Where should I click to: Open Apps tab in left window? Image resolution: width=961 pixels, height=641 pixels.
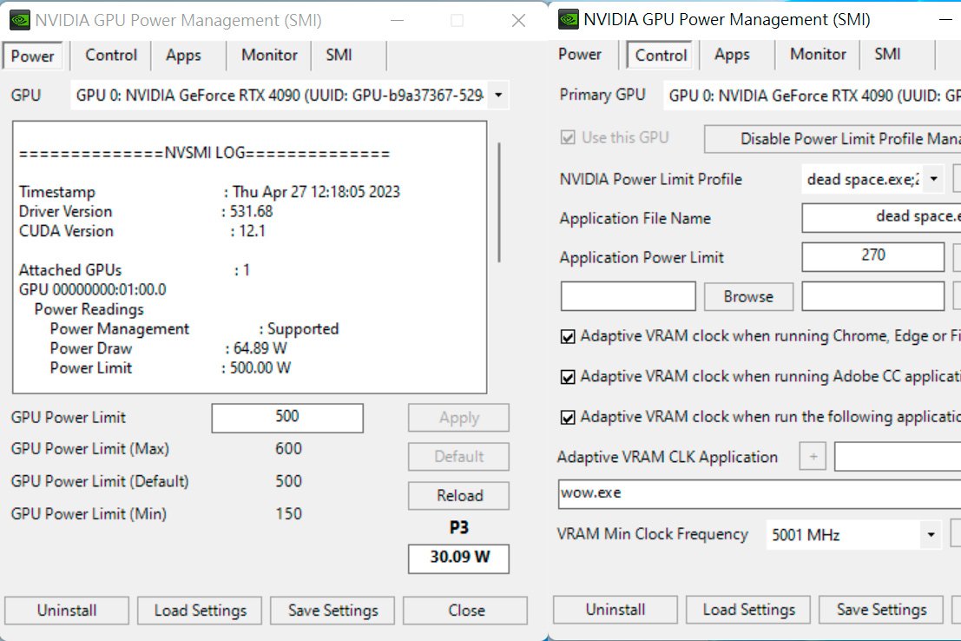[183, 56]
